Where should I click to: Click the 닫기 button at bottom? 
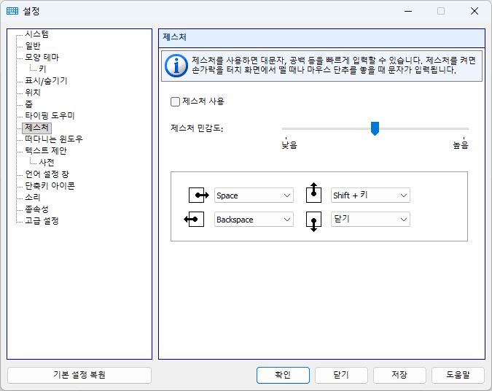pos(341,375)
